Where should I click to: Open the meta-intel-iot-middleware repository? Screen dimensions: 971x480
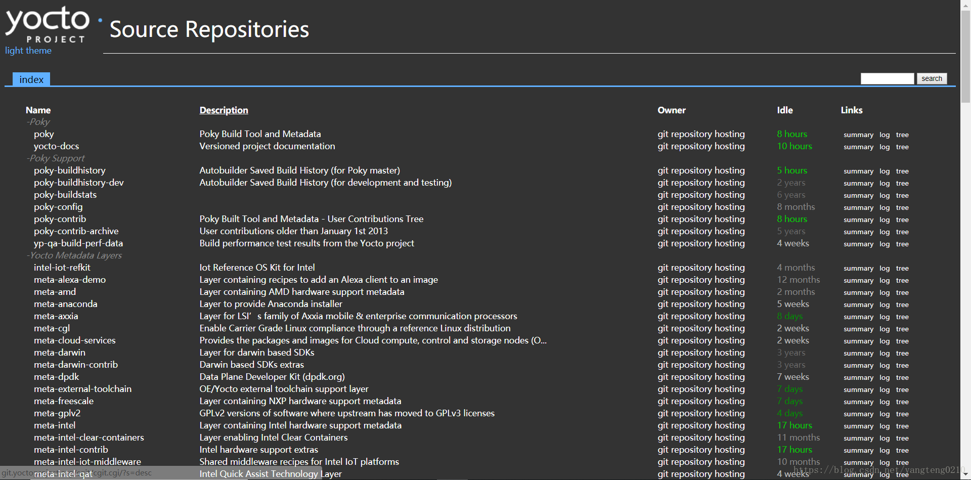click(87, 462)
